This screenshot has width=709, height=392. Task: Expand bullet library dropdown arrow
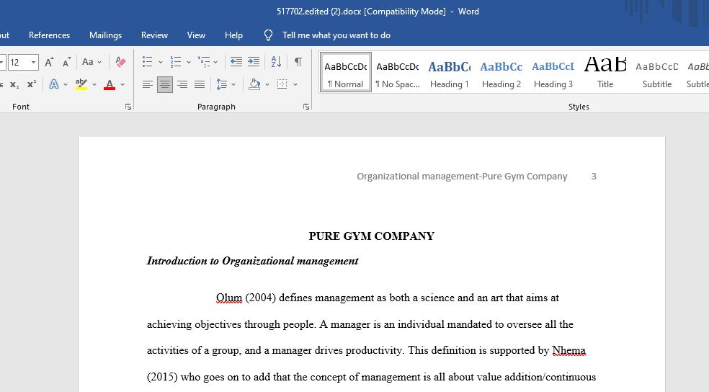coord(160,62)
